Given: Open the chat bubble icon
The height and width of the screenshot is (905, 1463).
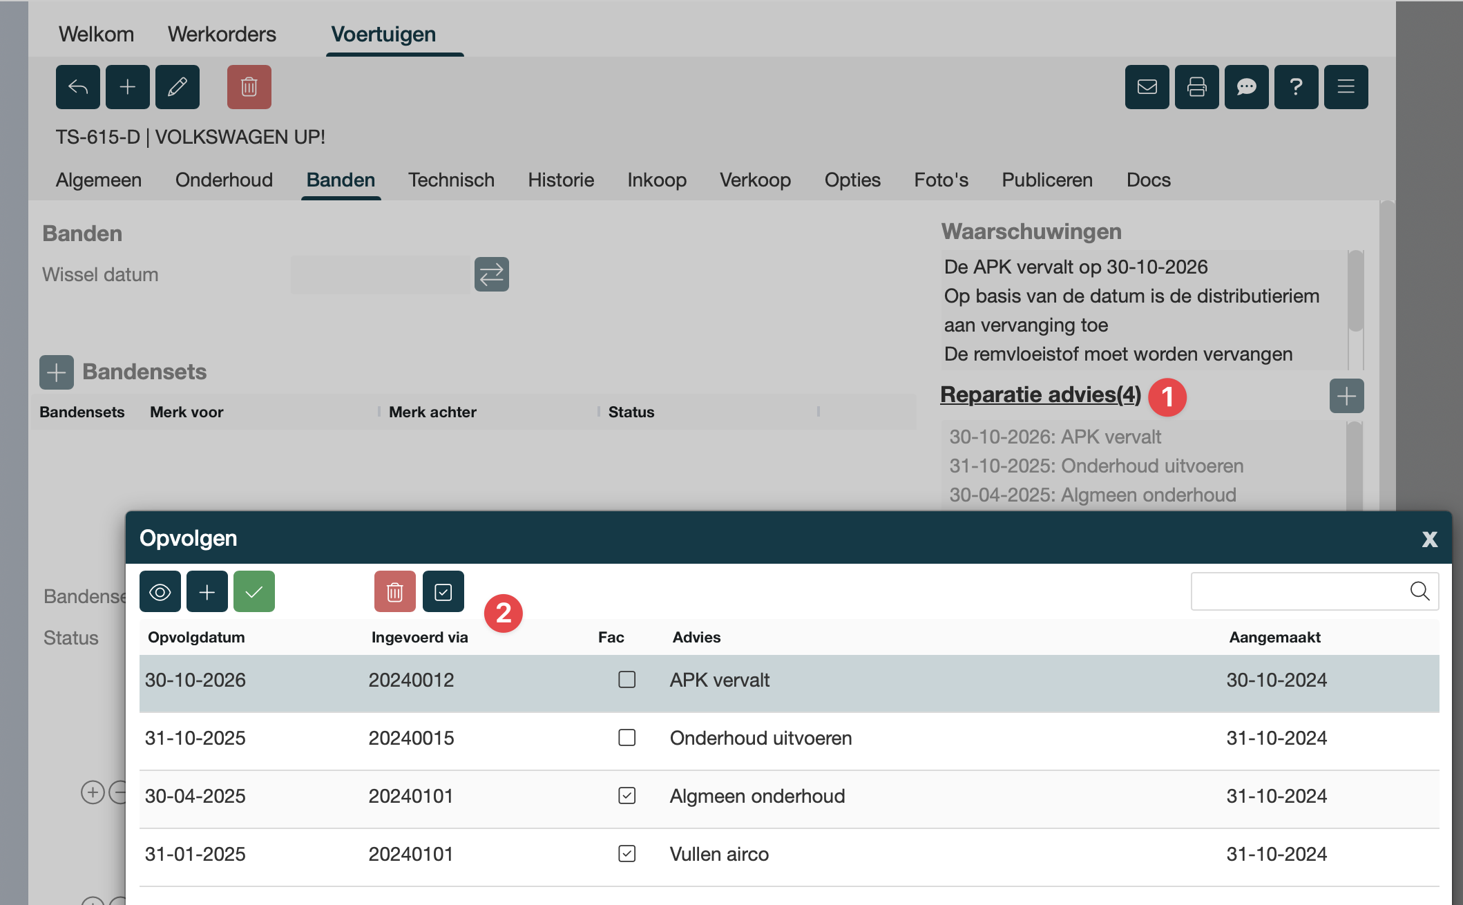Looking at the screenshot, I should [x=1246, y=87].
